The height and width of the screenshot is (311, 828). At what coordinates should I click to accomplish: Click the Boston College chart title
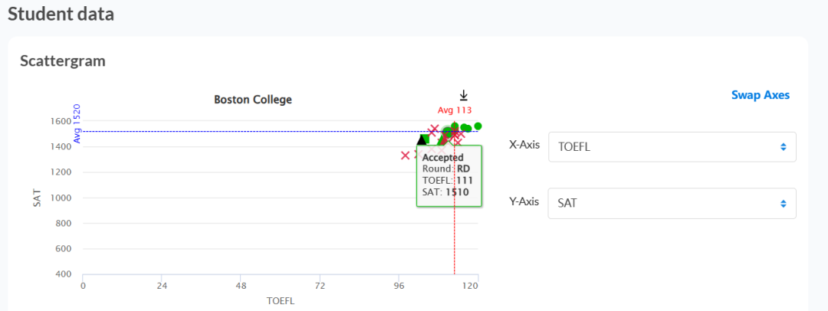click(x=253, y=100)
